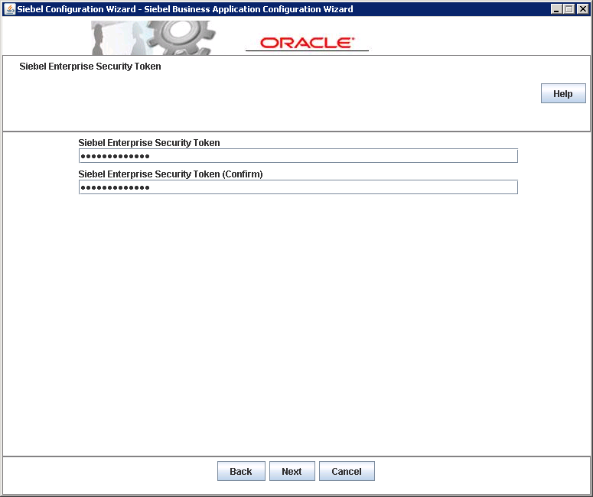
Task: Click the Java icon in title bar
Action: pyautogui.click(x=10, y=9)
